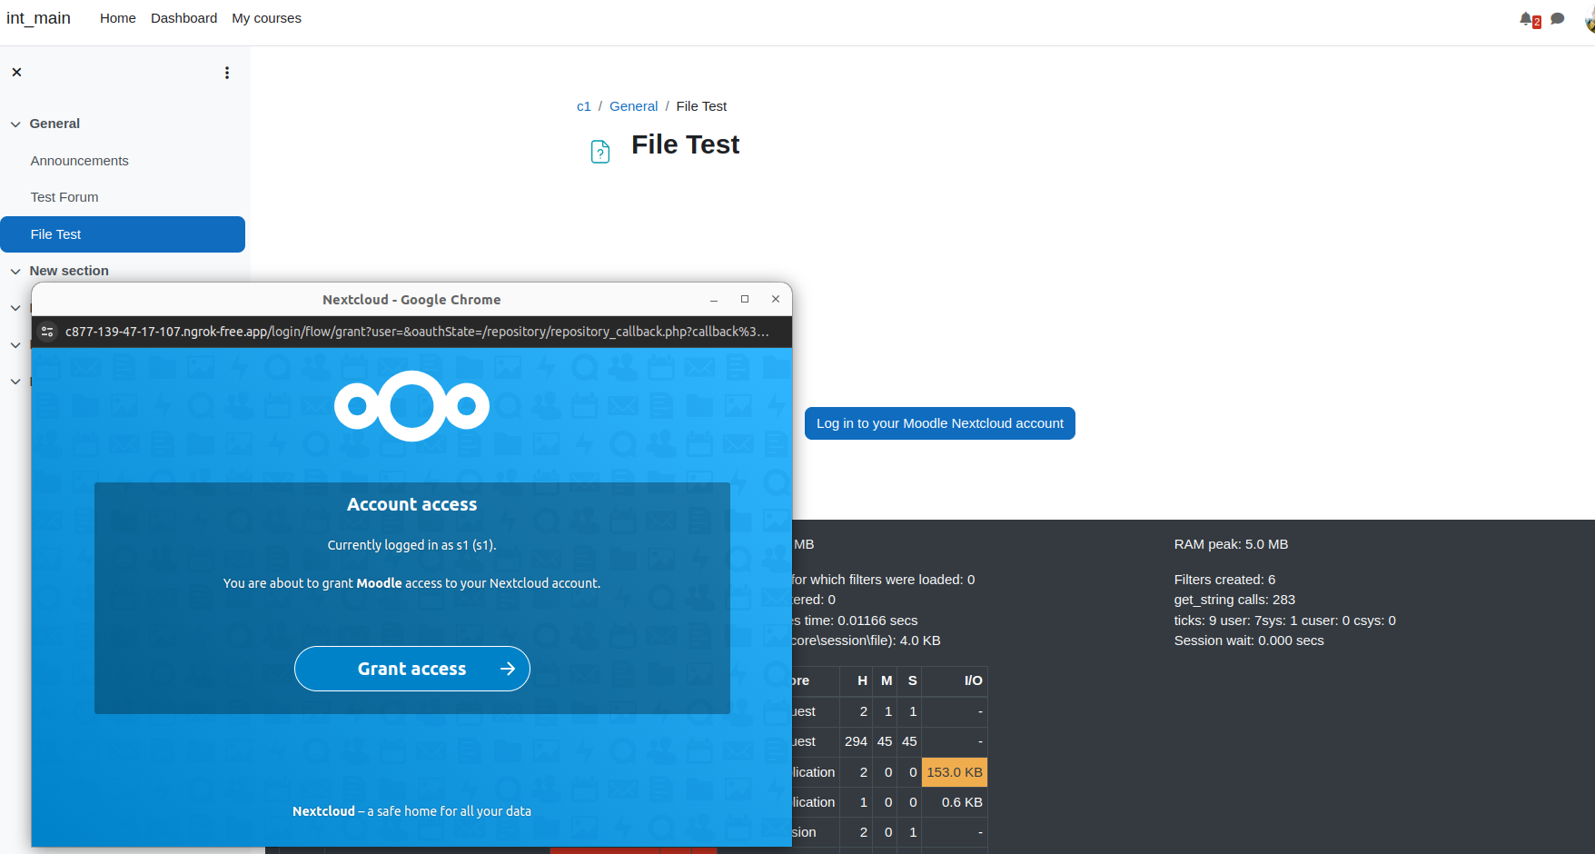Click the 153.0 KB highlighted cell

955,772
